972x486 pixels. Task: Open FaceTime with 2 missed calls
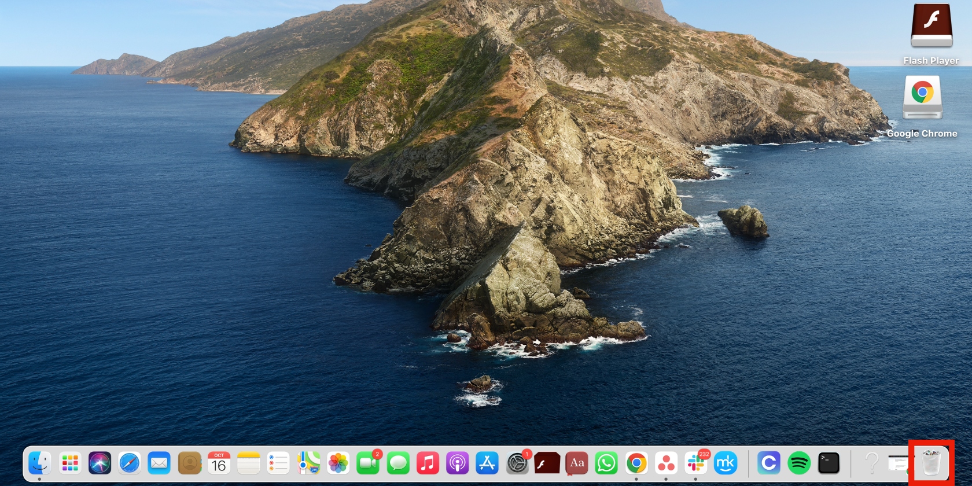pyautogui.click(x=368, y=463)
